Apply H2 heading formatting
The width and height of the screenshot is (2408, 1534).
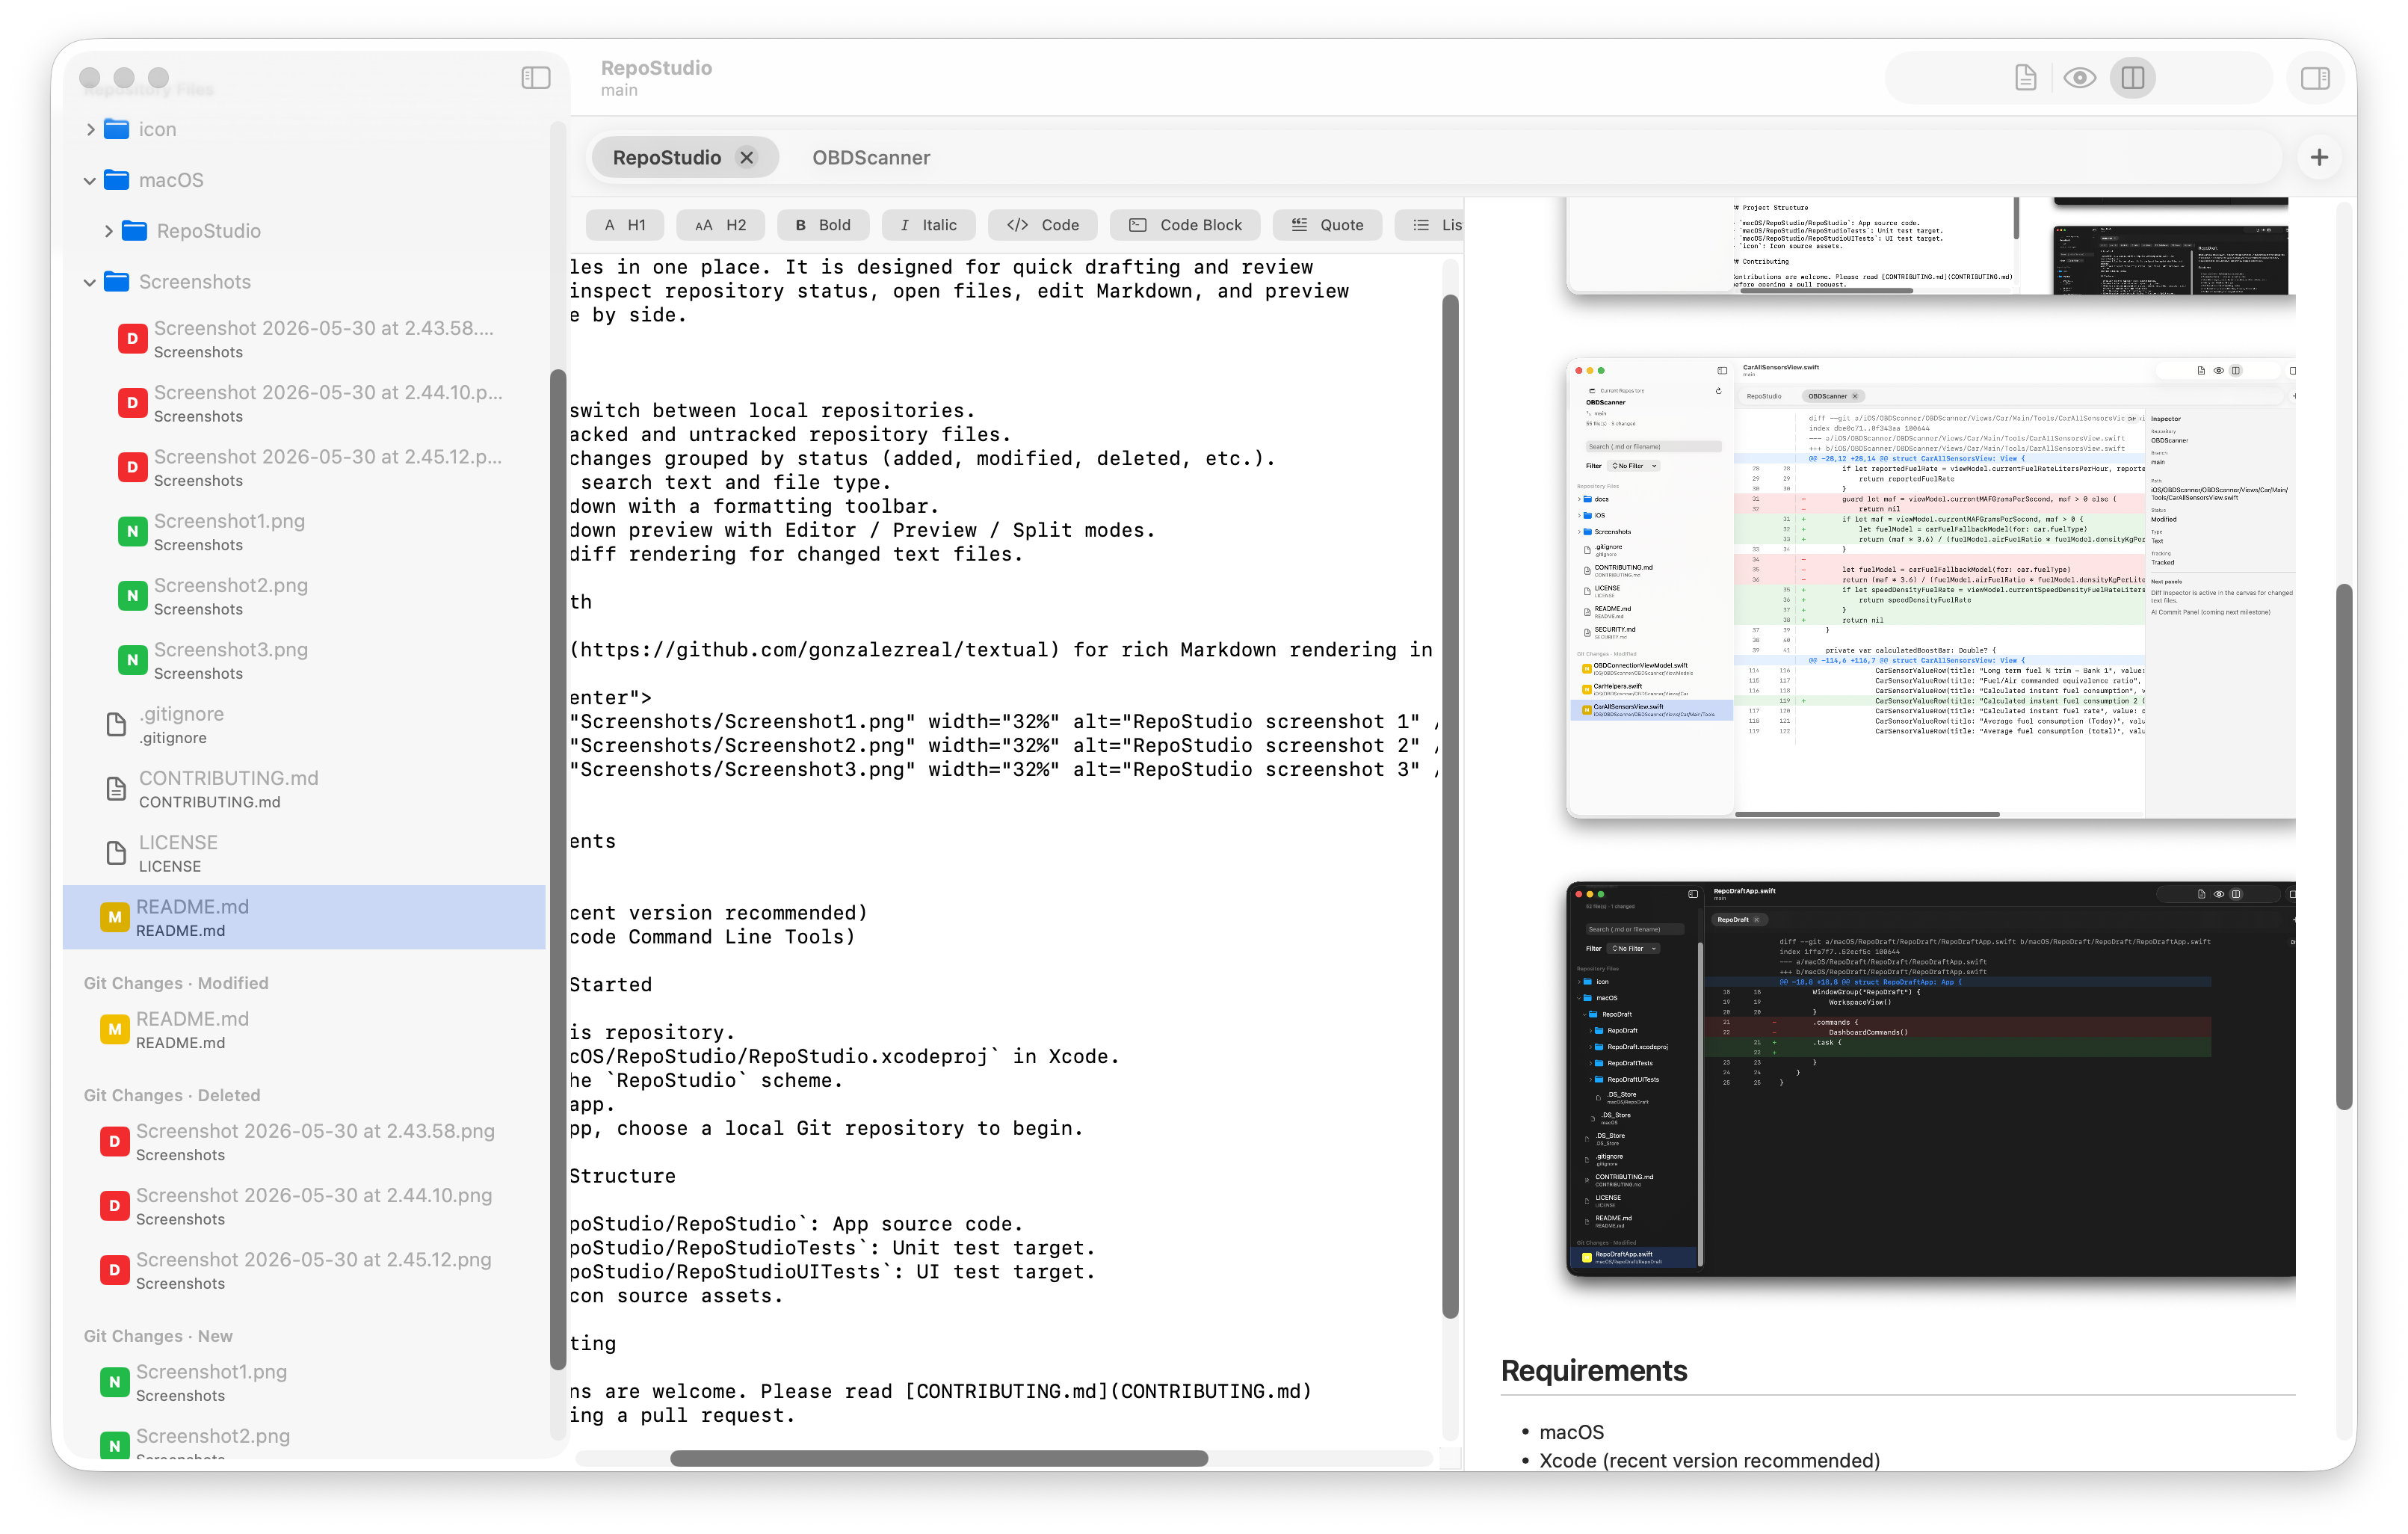coord(720,225)
